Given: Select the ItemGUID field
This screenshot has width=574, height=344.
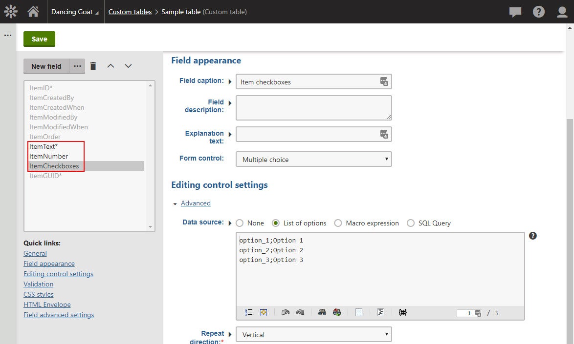Looking at the screenshot, I should coord(45,176).
